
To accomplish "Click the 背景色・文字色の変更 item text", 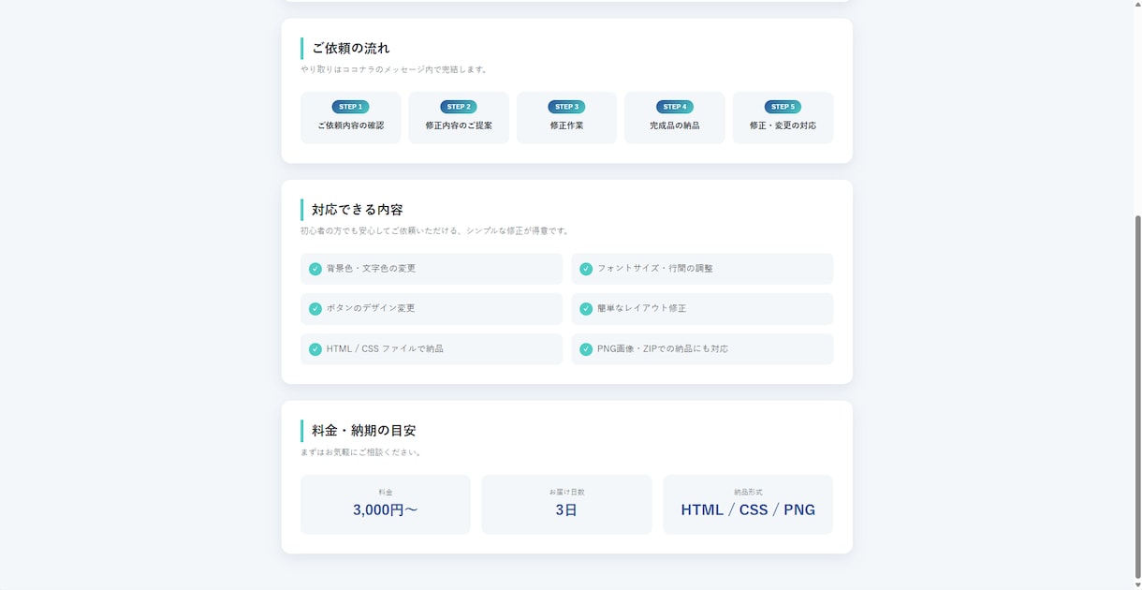I will coord(371,269).
